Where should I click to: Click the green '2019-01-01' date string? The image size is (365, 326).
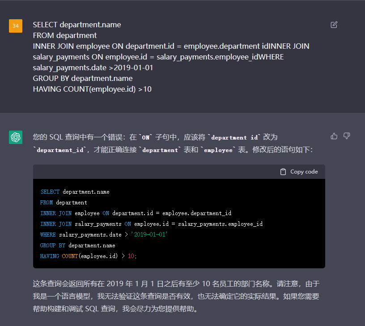(x=149, y=235)
